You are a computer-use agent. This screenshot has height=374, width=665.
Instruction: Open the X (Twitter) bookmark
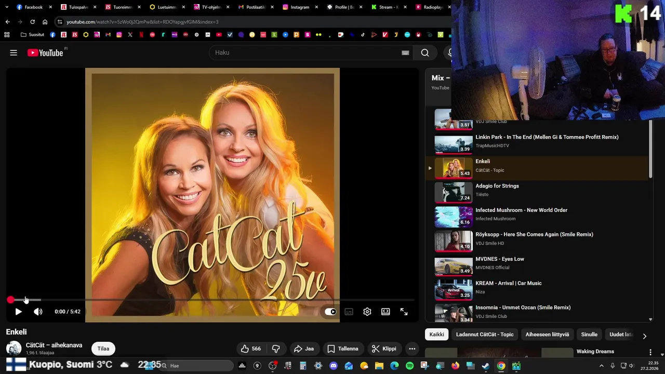[130, 35]
